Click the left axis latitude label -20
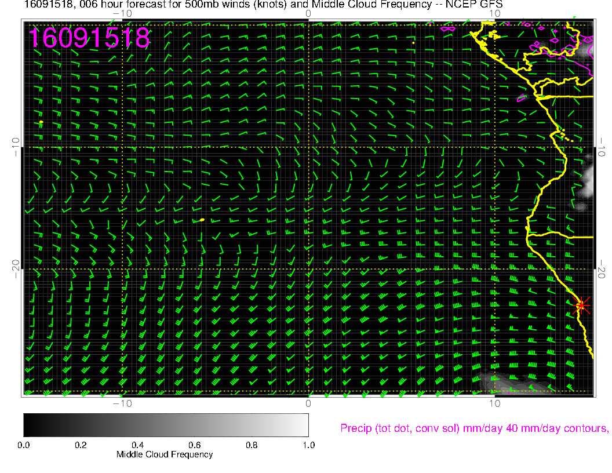The image size is (612, 473). click(16, 269)
